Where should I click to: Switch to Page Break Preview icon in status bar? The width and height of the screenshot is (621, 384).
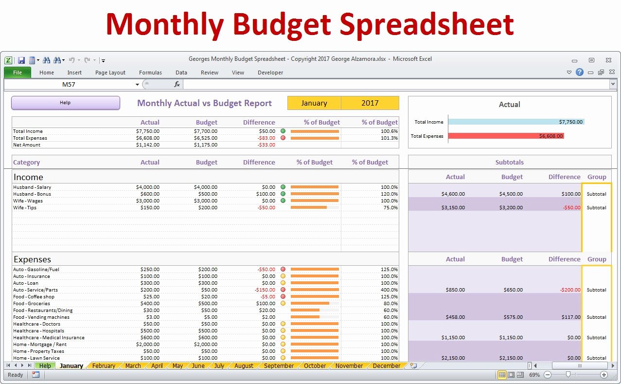(x=520, y=375)
